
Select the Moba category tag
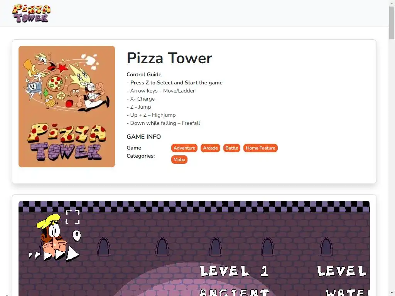[x=179, y=160]
